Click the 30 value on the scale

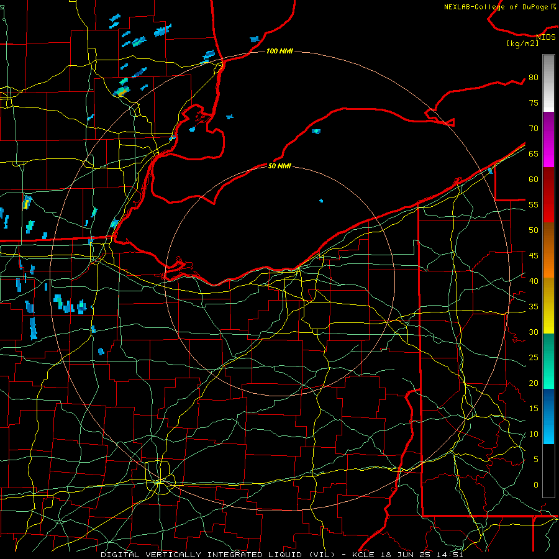coord(534,332)
